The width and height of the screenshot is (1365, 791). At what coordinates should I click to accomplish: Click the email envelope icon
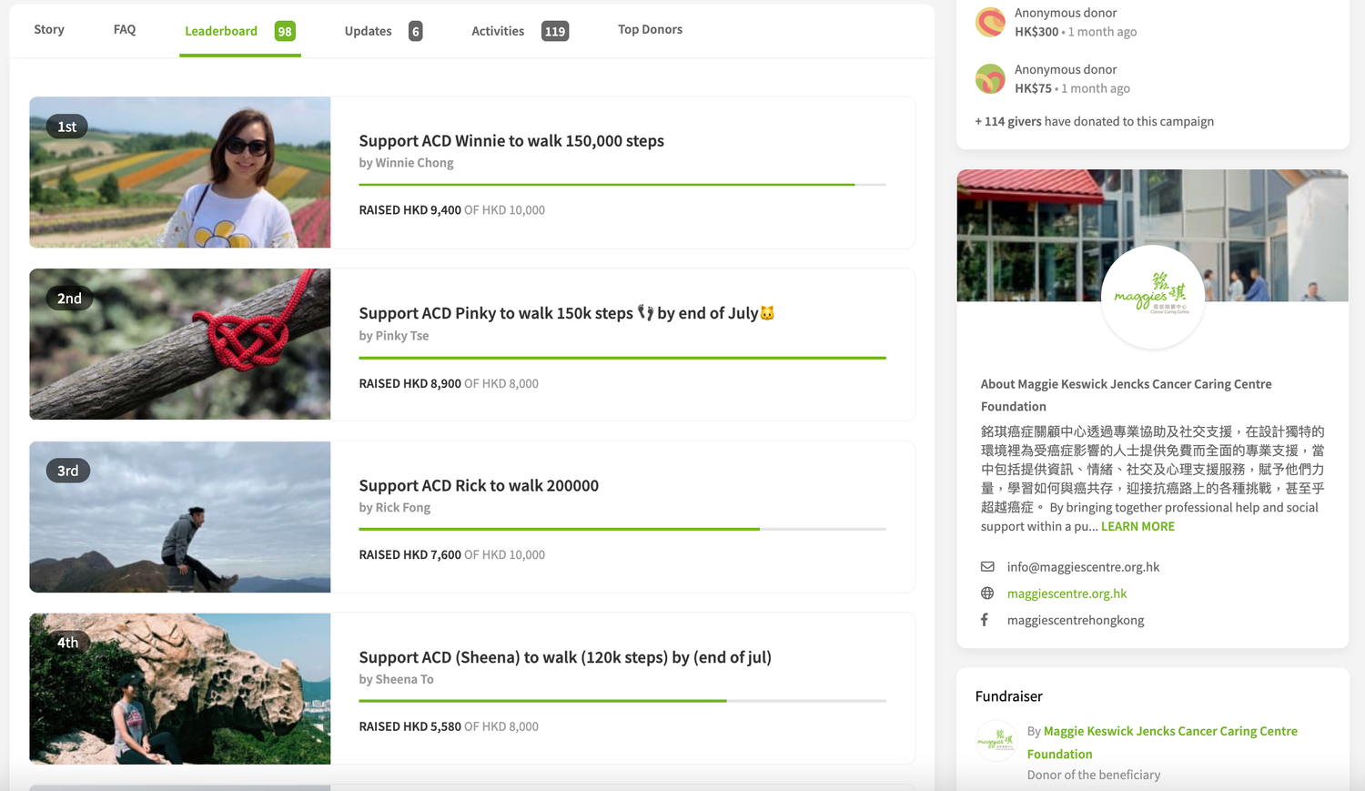pyautogui.click(x=987, y=567)
